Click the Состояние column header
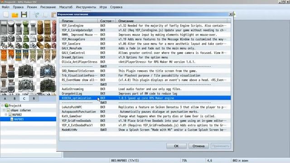Screen dimensions: 290x163 (107, 21)
